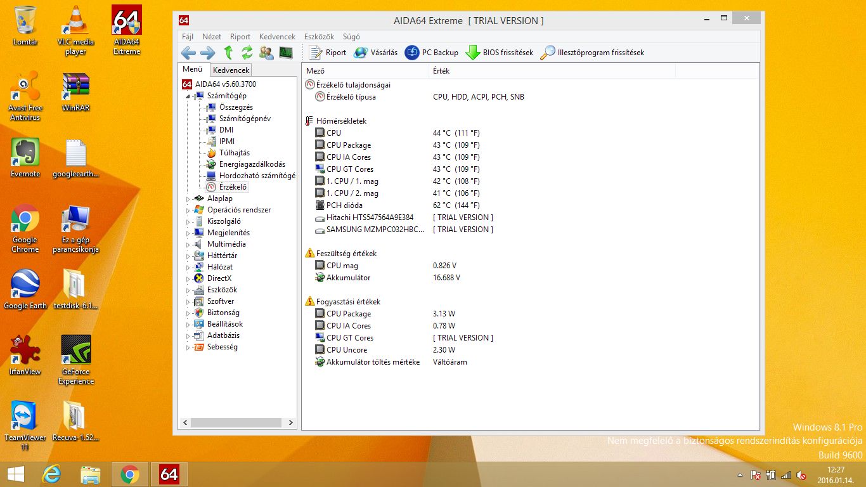Open the Eszközök menu
Viewport: 866px width, 487px height.
pyautogui.click(x=319, y=37)
